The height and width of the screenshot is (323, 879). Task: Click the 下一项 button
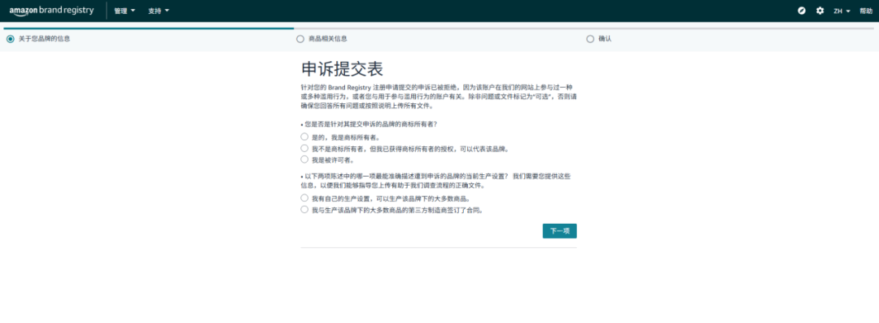[x=559, y=231]
